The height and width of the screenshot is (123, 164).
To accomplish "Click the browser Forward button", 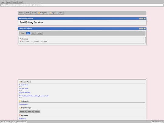I will (x=9, y=2).
